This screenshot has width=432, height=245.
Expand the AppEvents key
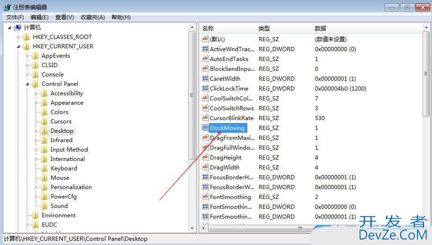[27, 56]
